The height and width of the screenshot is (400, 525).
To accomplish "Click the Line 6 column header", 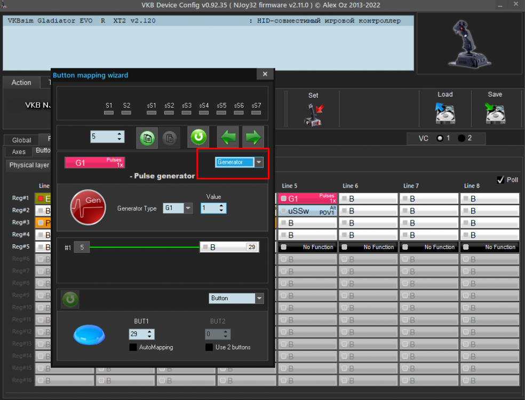I will 350,186.
